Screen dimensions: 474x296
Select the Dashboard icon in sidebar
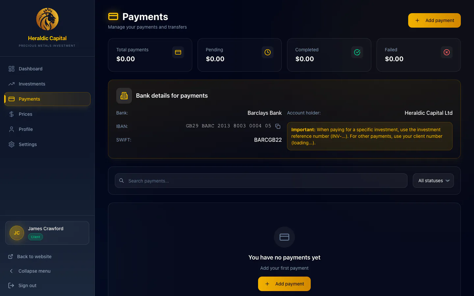pos(11,69)
